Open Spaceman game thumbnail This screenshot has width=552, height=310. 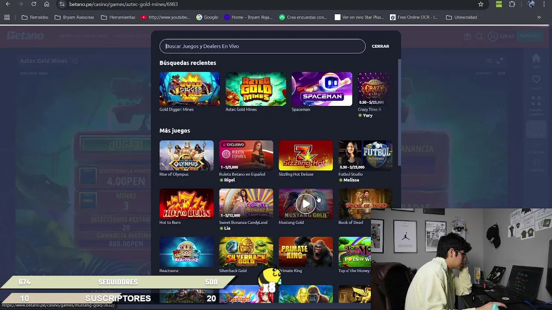click(322, 89)
